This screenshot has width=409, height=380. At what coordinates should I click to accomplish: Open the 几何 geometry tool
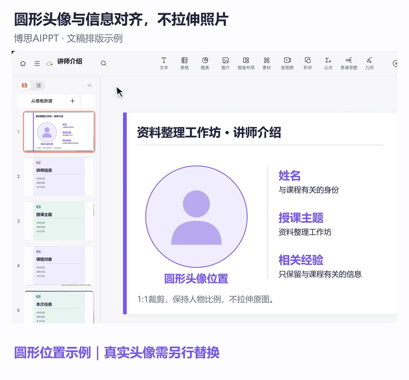click(369, 63)
